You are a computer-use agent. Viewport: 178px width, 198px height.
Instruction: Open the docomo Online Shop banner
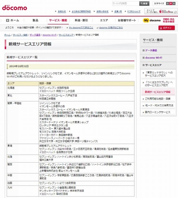(161, 11)
